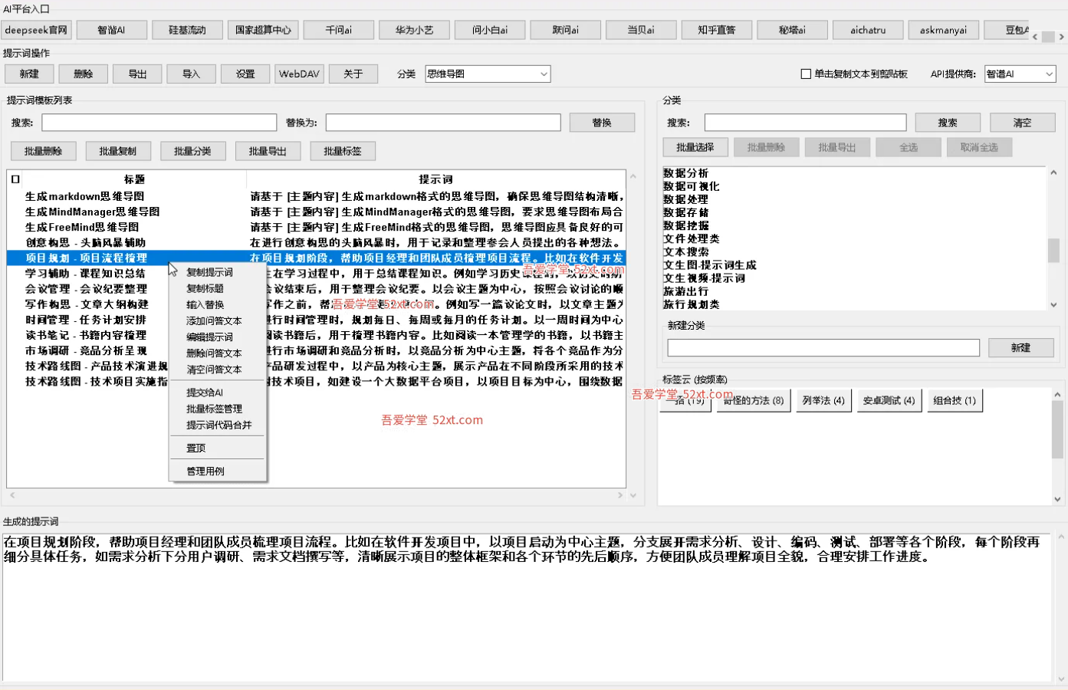Choose 复制提示词 from the context menu
Viewport: 1068px width, 690px height.
pos(218,272)
